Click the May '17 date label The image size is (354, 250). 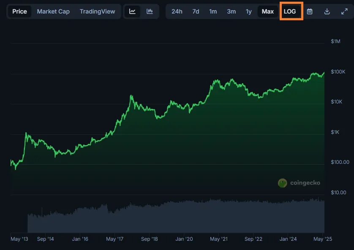pos(114,239)
